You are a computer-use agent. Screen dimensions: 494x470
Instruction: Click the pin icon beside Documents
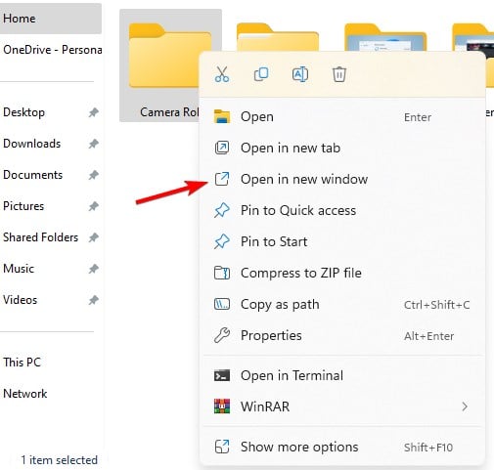coord(94,175)
